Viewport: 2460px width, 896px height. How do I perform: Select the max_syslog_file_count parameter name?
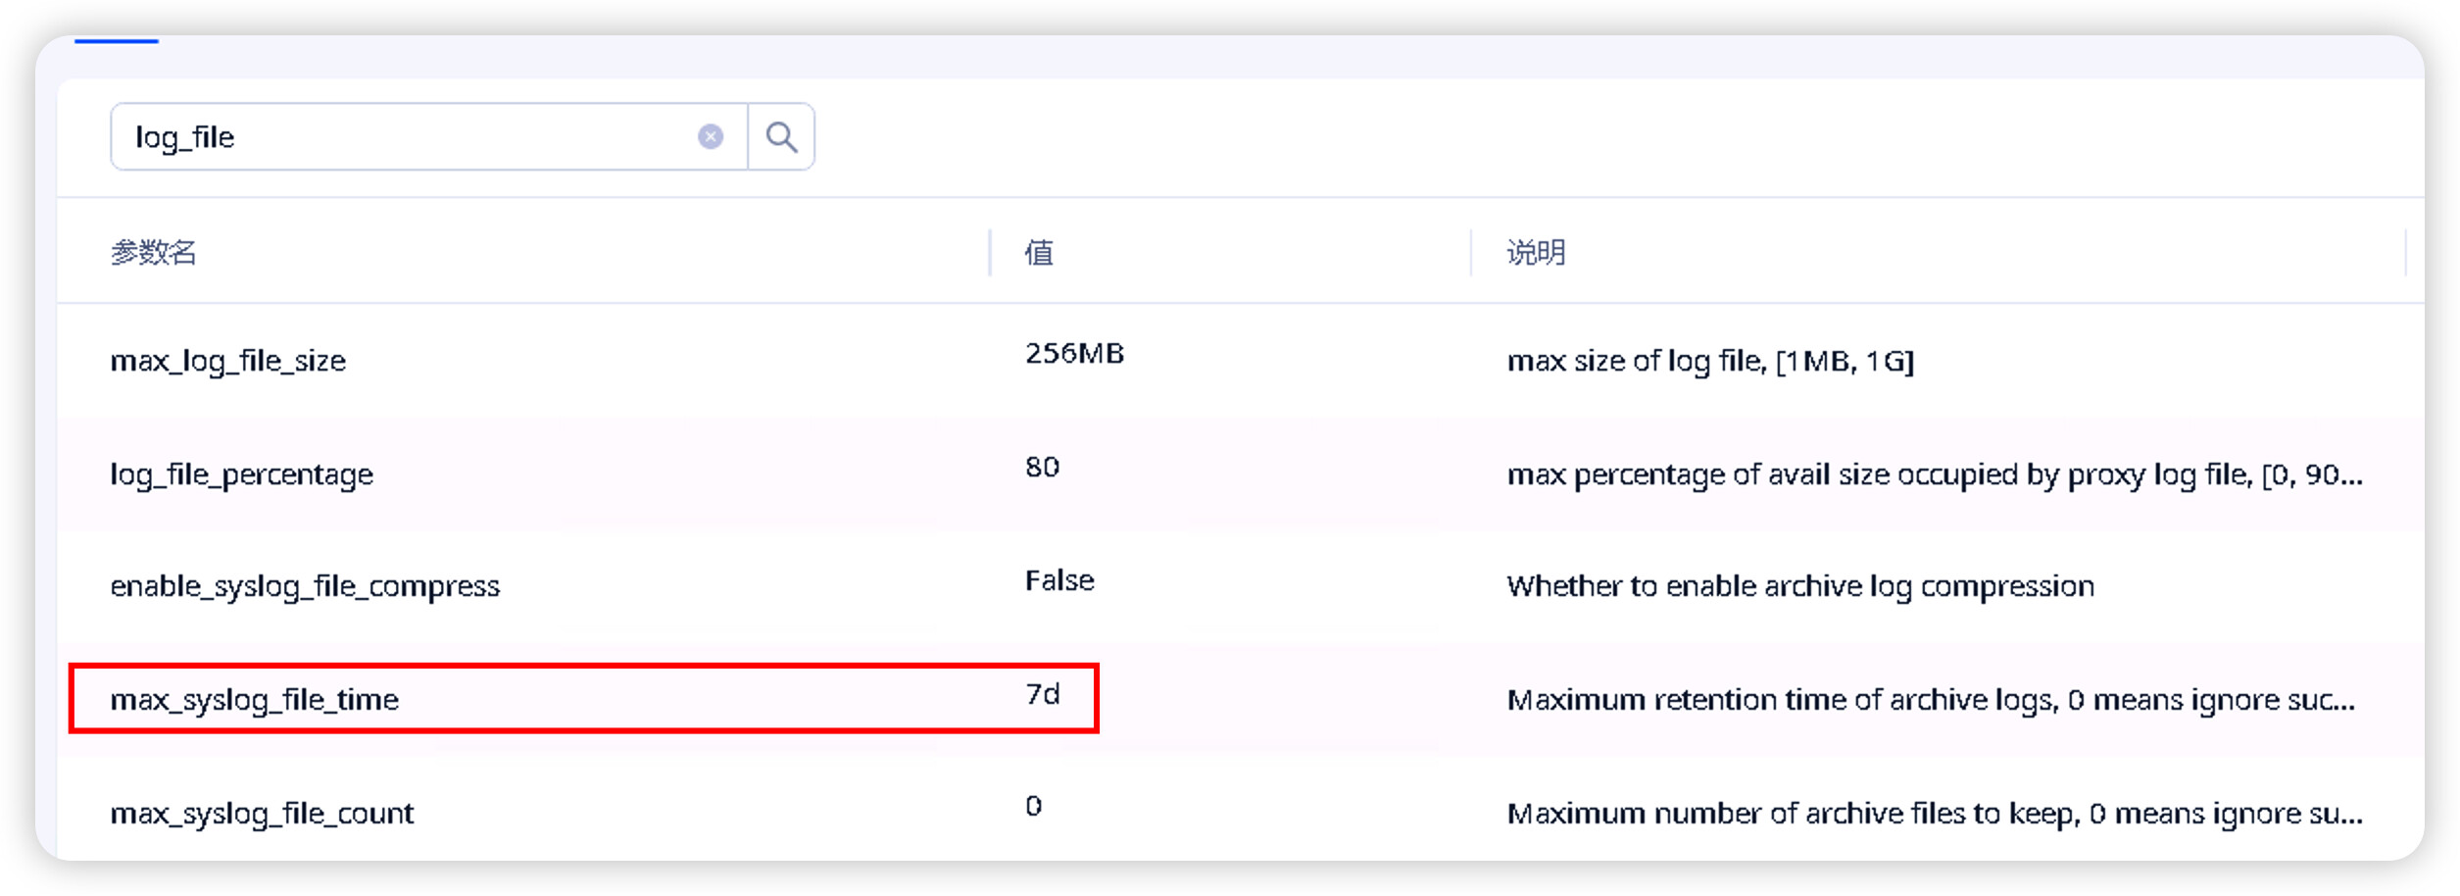[x=262, y=814]
